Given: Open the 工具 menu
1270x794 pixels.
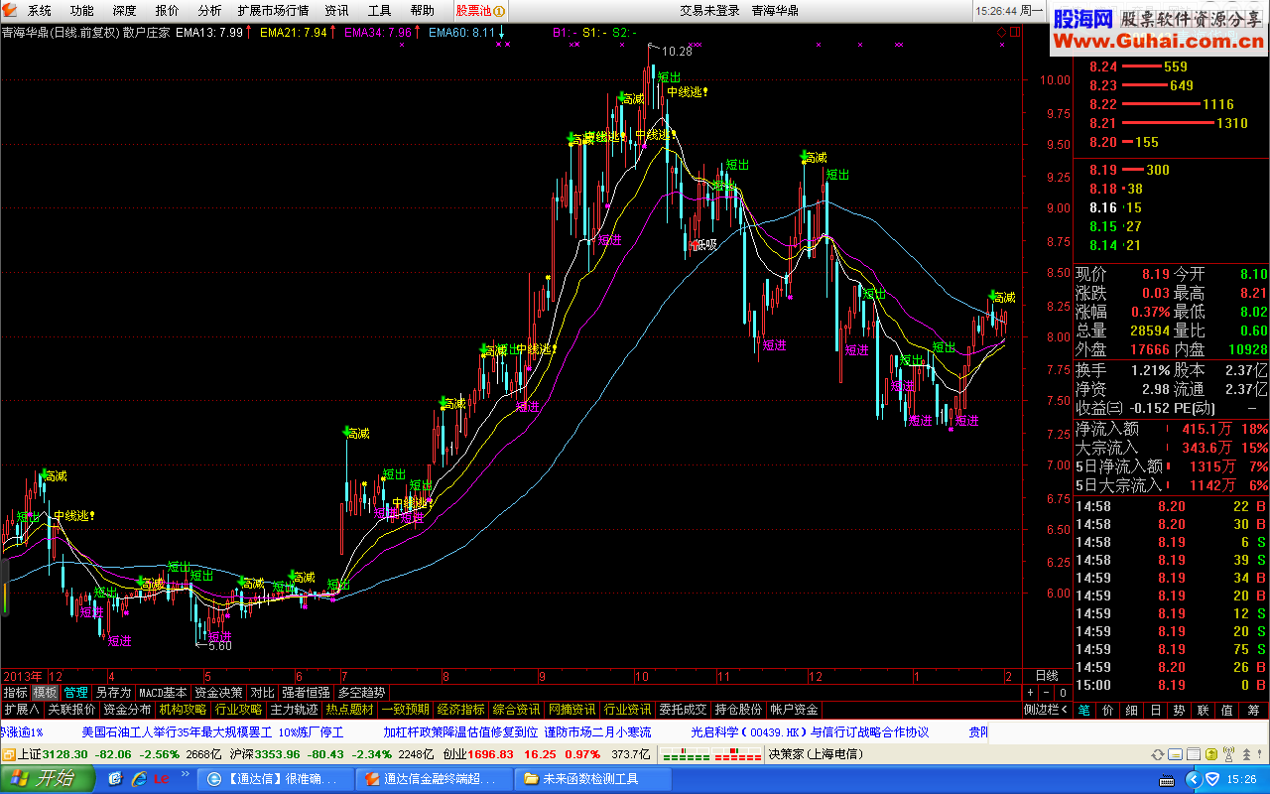Looking at the screenshot, I should pyautogui.click(x=379, y=11).
